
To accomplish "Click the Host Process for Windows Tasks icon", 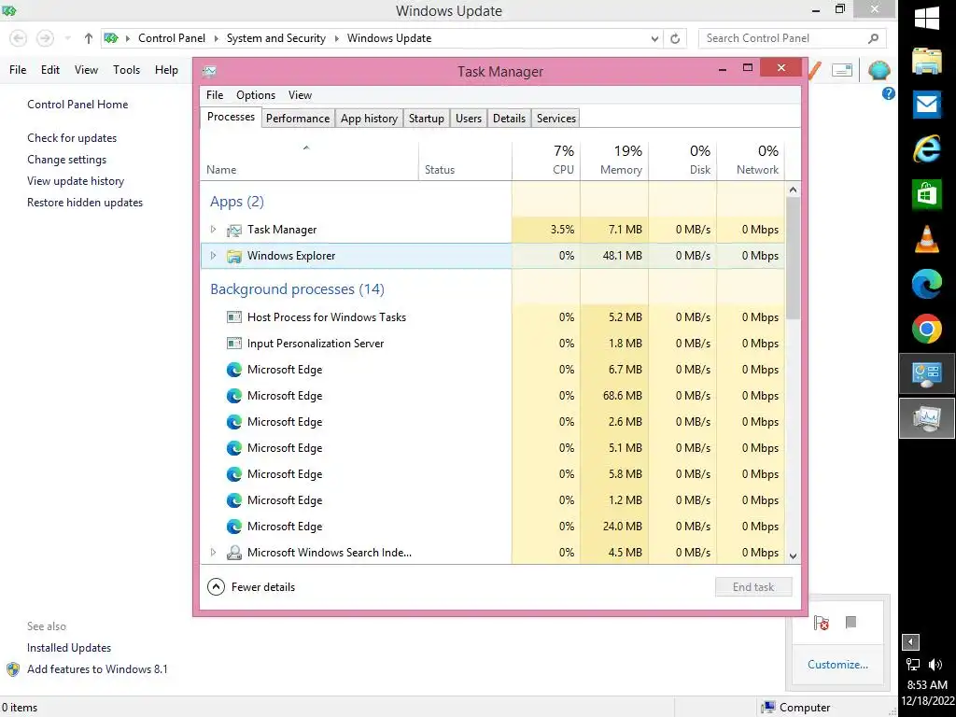I will click(234, 317).
